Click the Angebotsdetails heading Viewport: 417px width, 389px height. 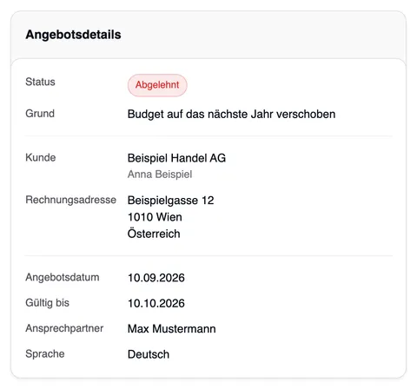(73, 35)
